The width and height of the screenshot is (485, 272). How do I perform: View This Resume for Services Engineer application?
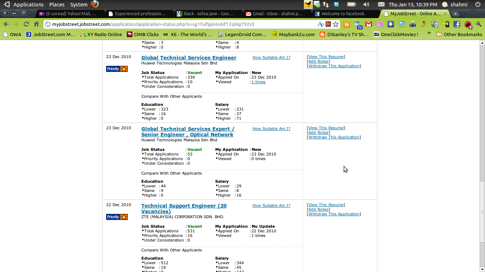pos(326,57)
